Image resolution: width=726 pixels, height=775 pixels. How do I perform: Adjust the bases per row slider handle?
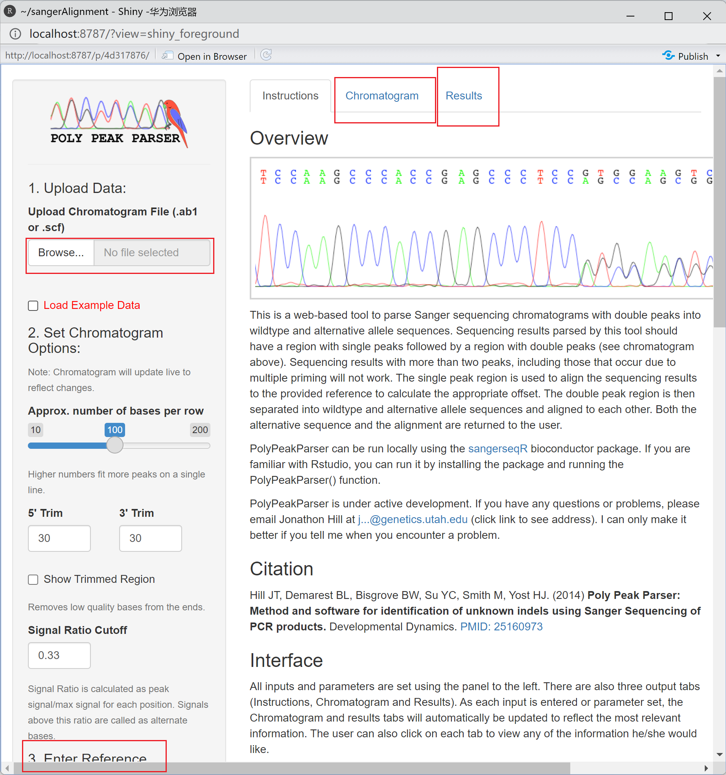click(x=114, y=445)
